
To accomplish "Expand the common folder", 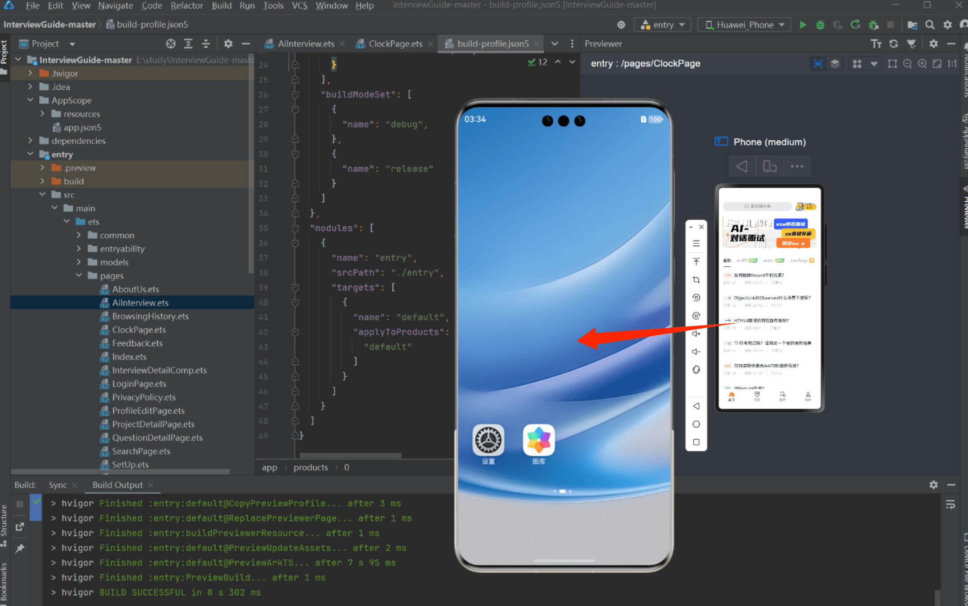I will 79,235.
